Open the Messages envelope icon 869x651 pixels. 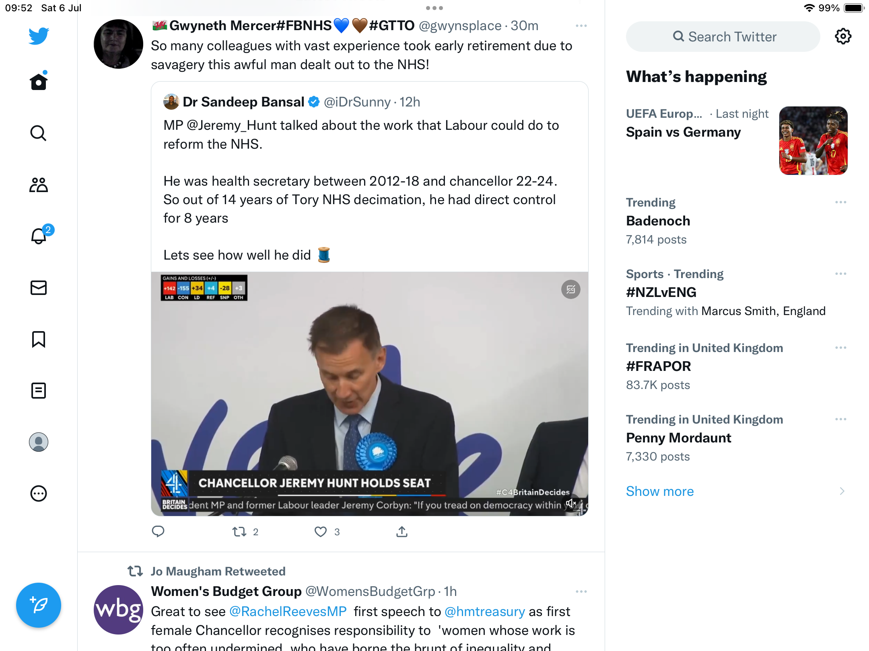click(39, 288)
